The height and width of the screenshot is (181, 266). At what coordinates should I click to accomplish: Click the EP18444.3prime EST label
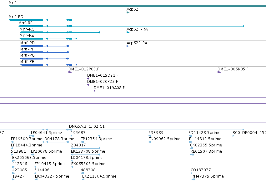coord(27,145)
